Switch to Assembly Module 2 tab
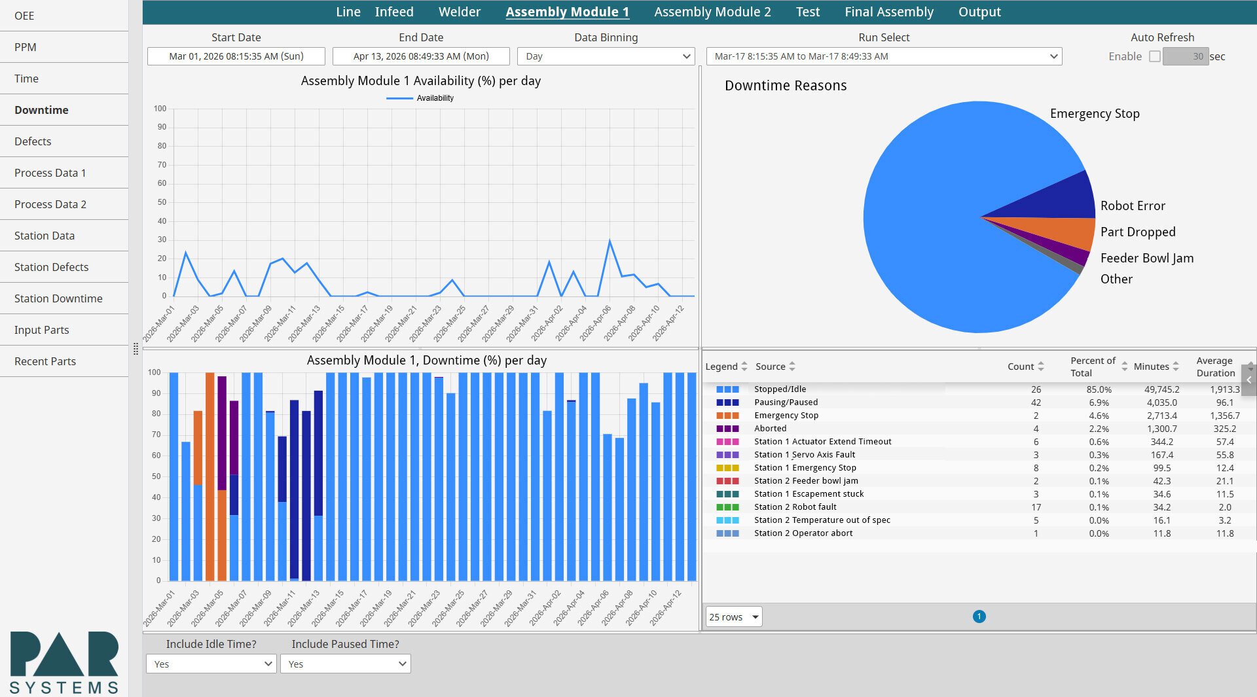Image resolution: width=1257 pixels, height=697 pixels. pos(712,12)
